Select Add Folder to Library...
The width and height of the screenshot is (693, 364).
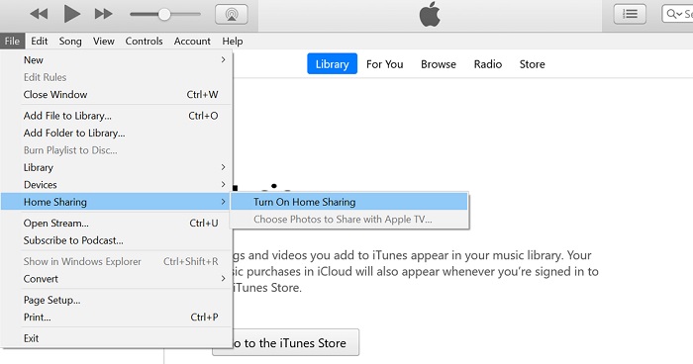[x=117, y=133]
